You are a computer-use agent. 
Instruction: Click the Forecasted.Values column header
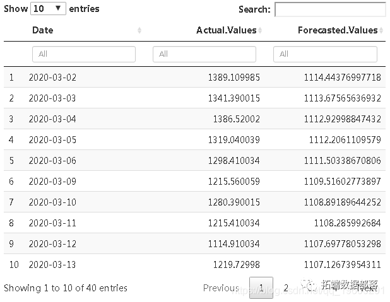[x=338, y=30]
